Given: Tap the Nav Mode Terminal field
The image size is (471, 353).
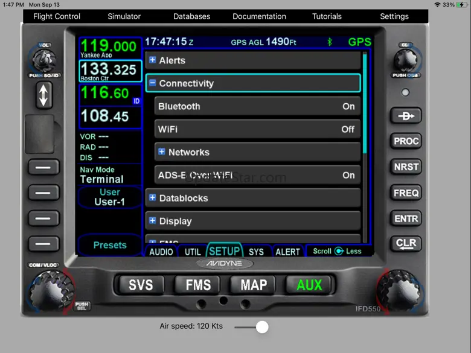Looking at the screenshot, I should [x=110, y=175].
